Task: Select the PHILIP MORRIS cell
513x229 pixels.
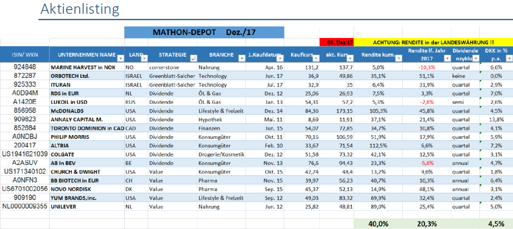Action: pos(87,136)
